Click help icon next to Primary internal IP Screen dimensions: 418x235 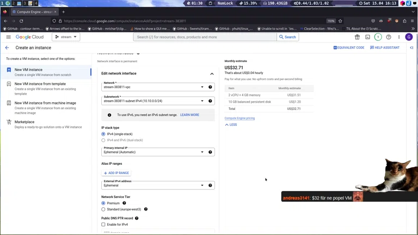point(210,152)
